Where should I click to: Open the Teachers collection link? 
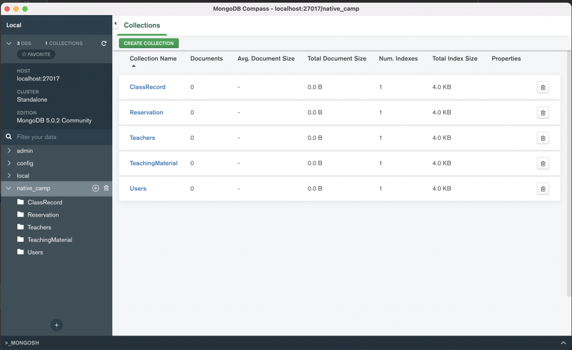tap(142, 138)
